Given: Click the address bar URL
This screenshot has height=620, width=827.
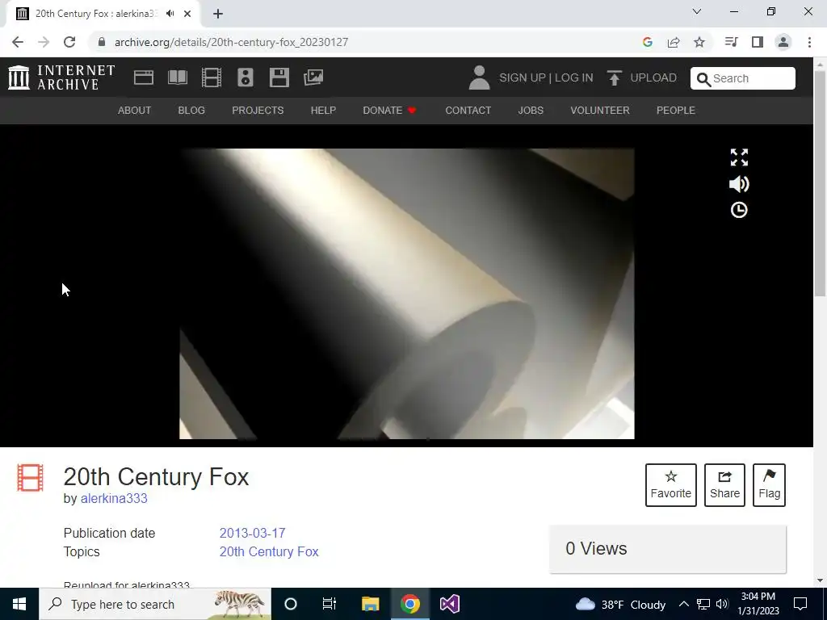Looking at the screenshot, I should (x=231, y=42).
